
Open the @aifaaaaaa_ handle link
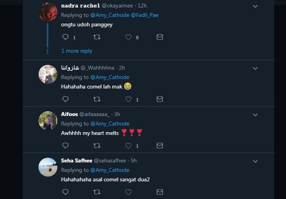94,114
